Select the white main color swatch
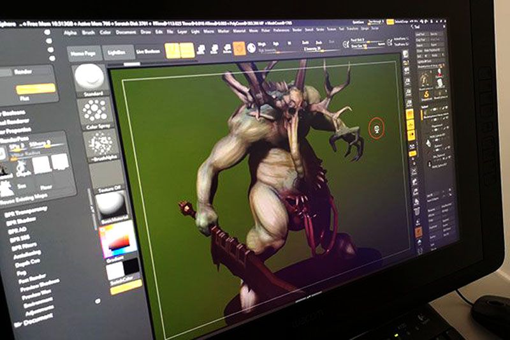This screenshot has width=510, height=340. [115, 271]
